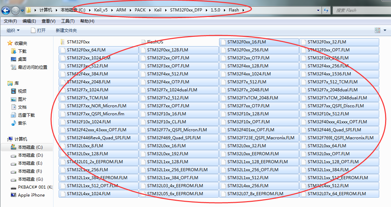
Task: Select 本地磁盘 (D:) drive in sidebar
Action: (x=27, y=155)
